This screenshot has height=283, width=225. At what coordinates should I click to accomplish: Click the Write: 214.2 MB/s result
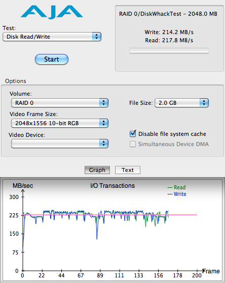coord(169,32)
